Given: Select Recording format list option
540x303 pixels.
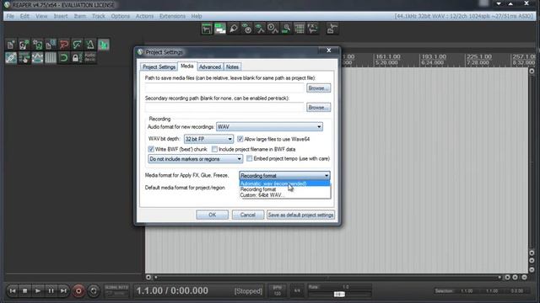Looking at the screenshot, I should (x=284, y=189).
